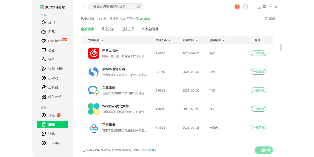
Task: Click the solid green 一键卸载 batch button
Action: [264, 150]
